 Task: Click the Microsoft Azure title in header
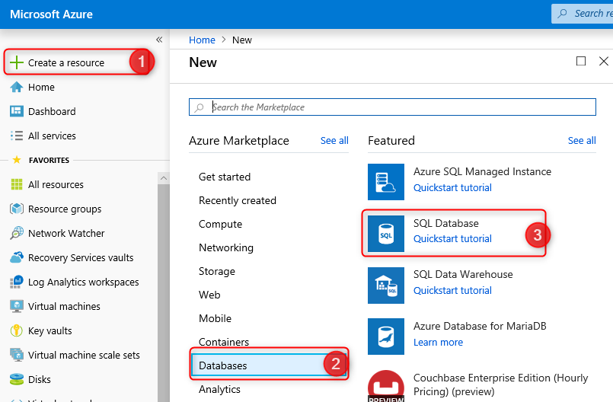pos(51,14)
